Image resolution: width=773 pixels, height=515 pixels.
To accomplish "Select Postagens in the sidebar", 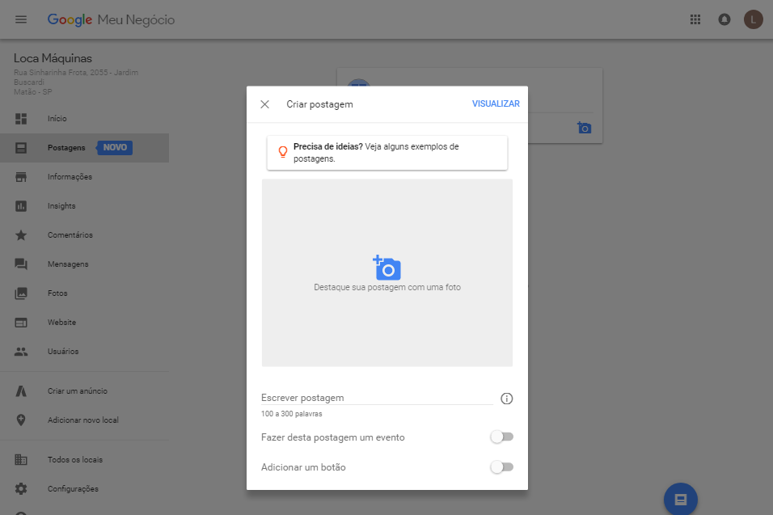I will point(66,148).
